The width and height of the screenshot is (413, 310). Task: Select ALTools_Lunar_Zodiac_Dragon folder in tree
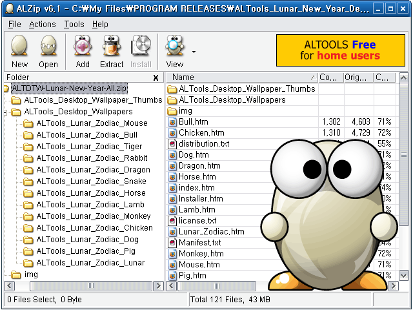(93, 169)
